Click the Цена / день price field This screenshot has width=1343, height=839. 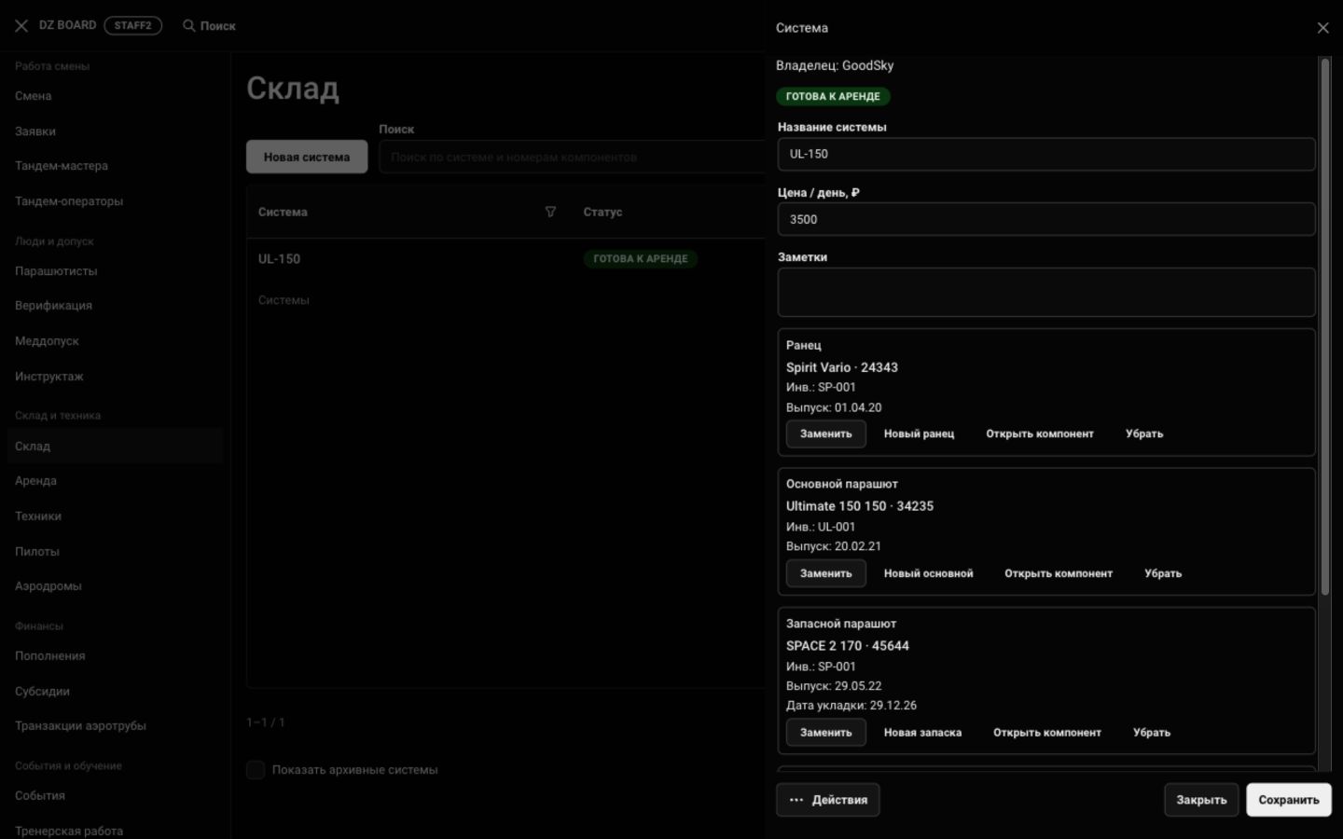tap(1046, 220)
